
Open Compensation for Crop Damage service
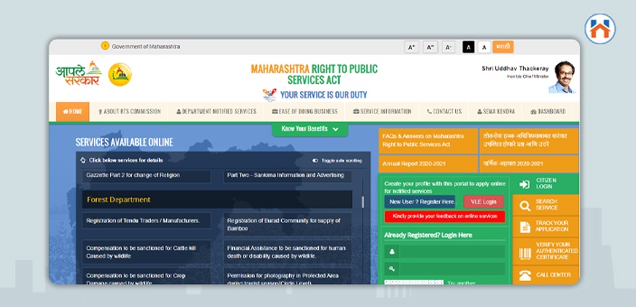click(x=147, y=276)
